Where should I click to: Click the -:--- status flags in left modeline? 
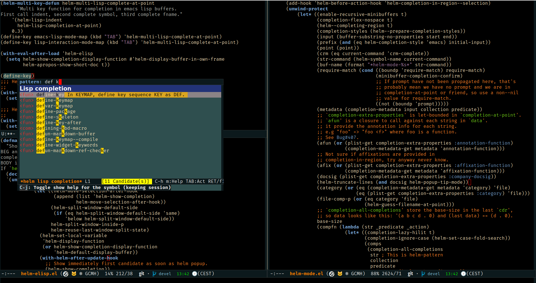pyautogui.click(x=8, y=274)
